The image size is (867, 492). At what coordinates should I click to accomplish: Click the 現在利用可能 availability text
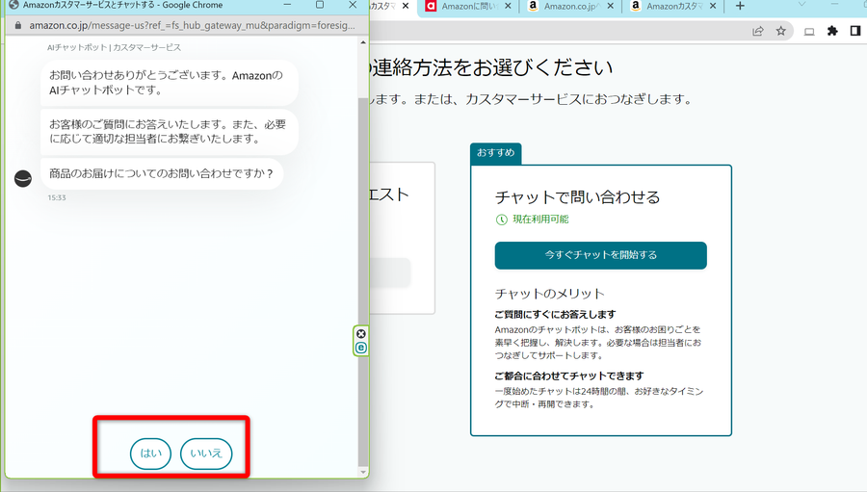pos(540,220)
